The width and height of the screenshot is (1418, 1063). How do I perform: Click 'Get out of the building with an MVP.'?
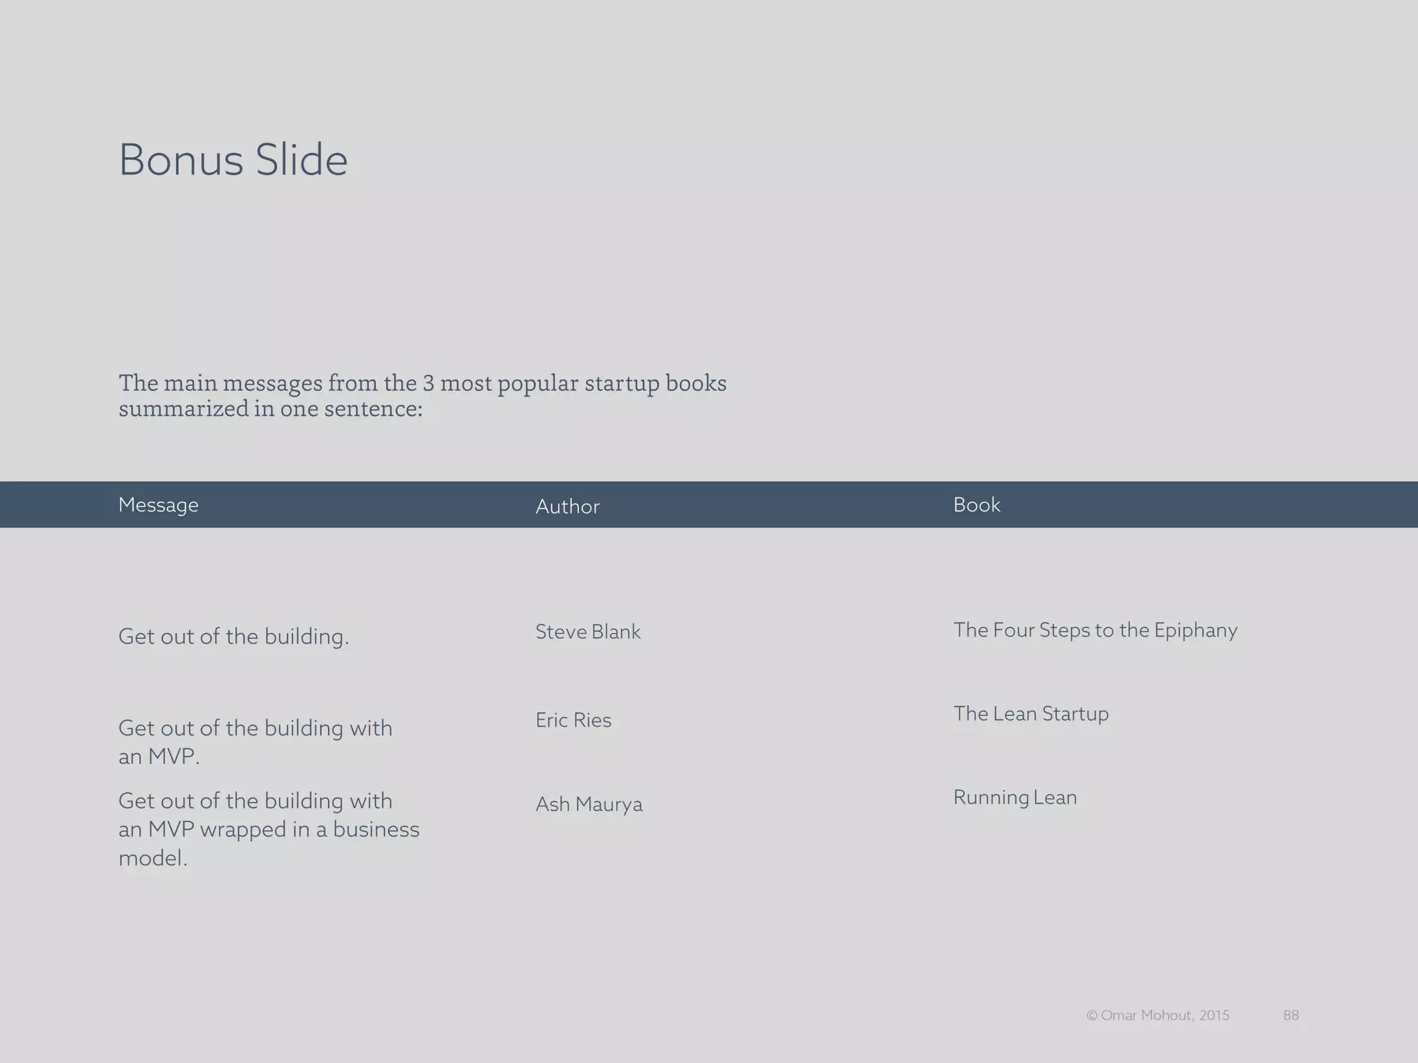[255, 742]
